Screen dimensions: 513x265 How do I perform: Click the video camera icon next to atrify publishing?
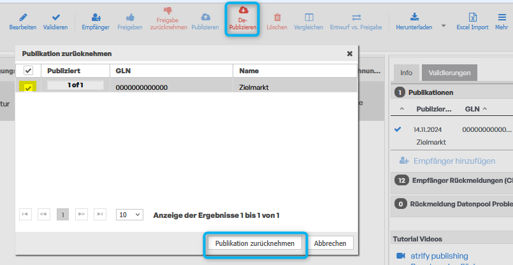pyautogui.click(x=401, y=255)
